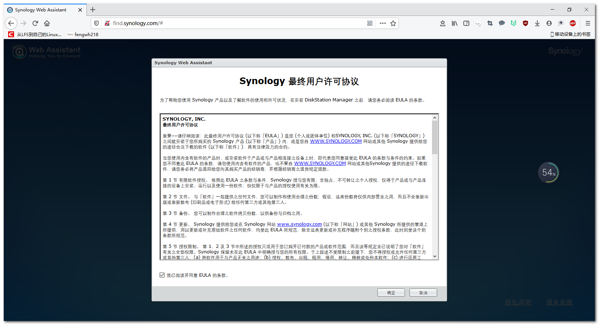This screenshot has height=325, width=599.
Task: Open the lowercase www.synology.com link
Action: (300, 224)
